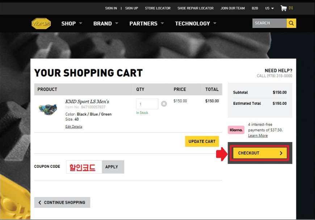This screenshot has height=220, width=315.
Task: Open the B2B link
Action: point(255,8)
